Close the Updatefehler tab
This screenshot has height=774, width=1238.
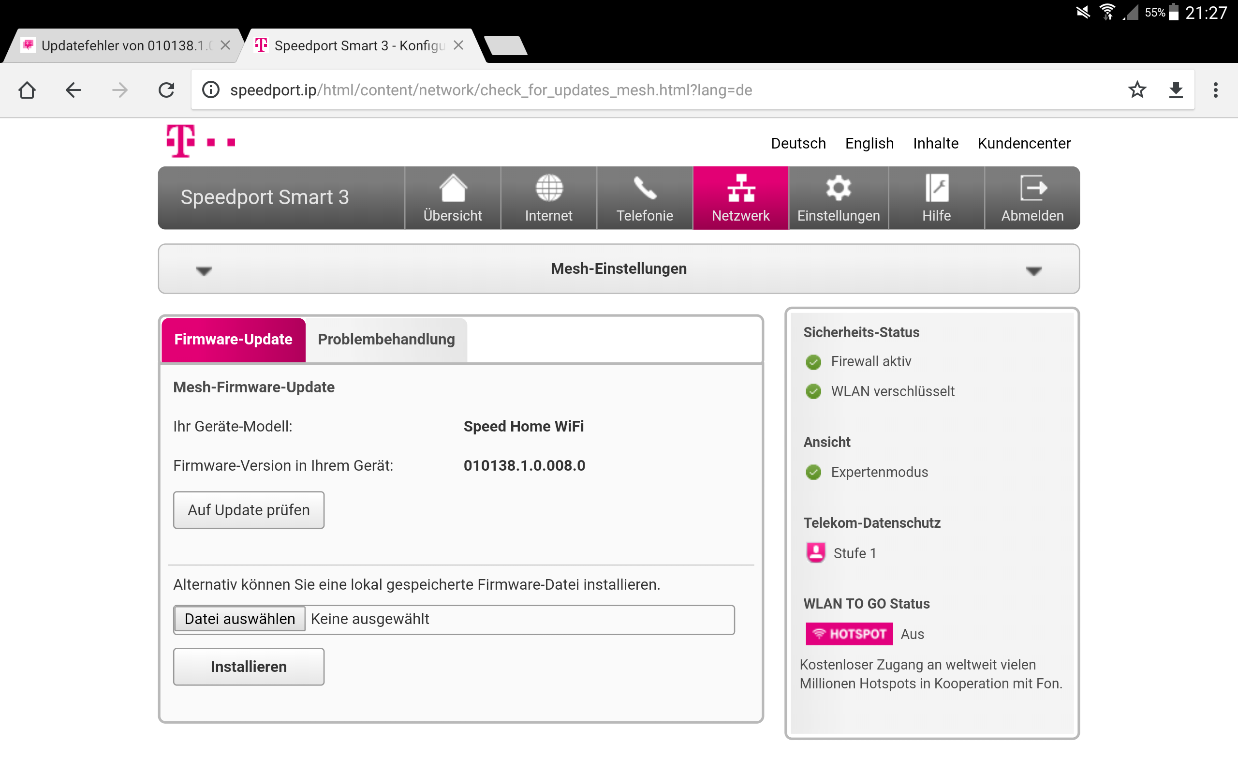click(225, 45)
